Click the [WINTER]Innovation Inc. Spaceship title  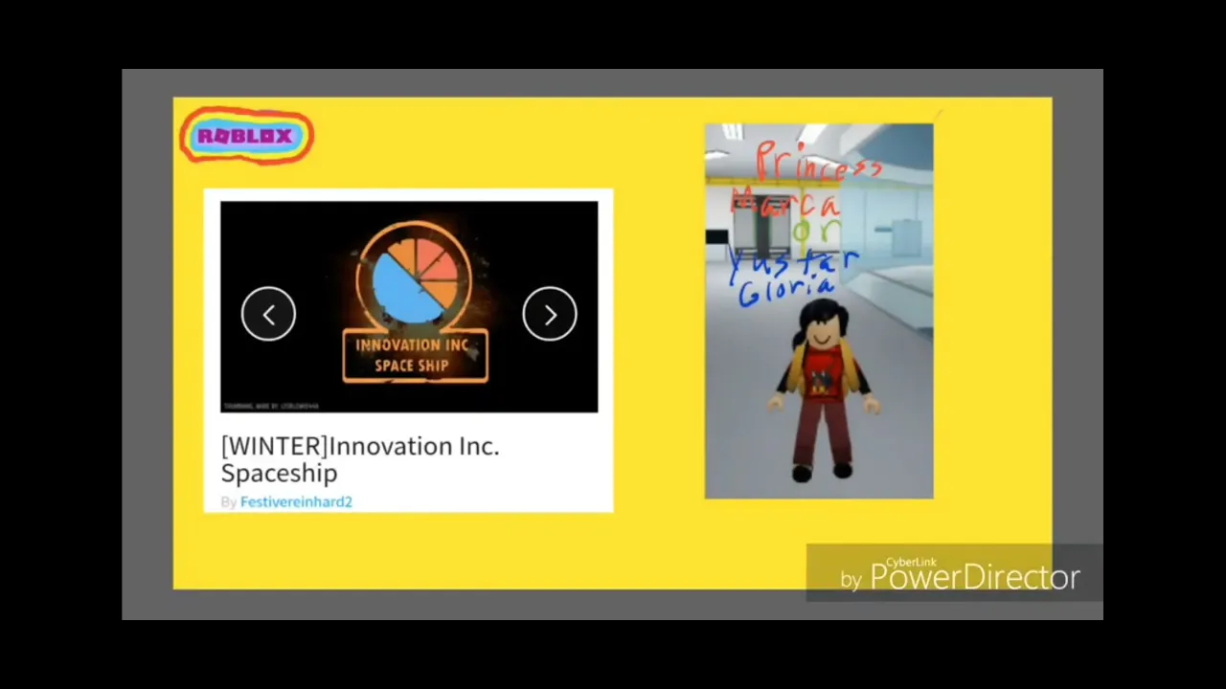[360, 459]
